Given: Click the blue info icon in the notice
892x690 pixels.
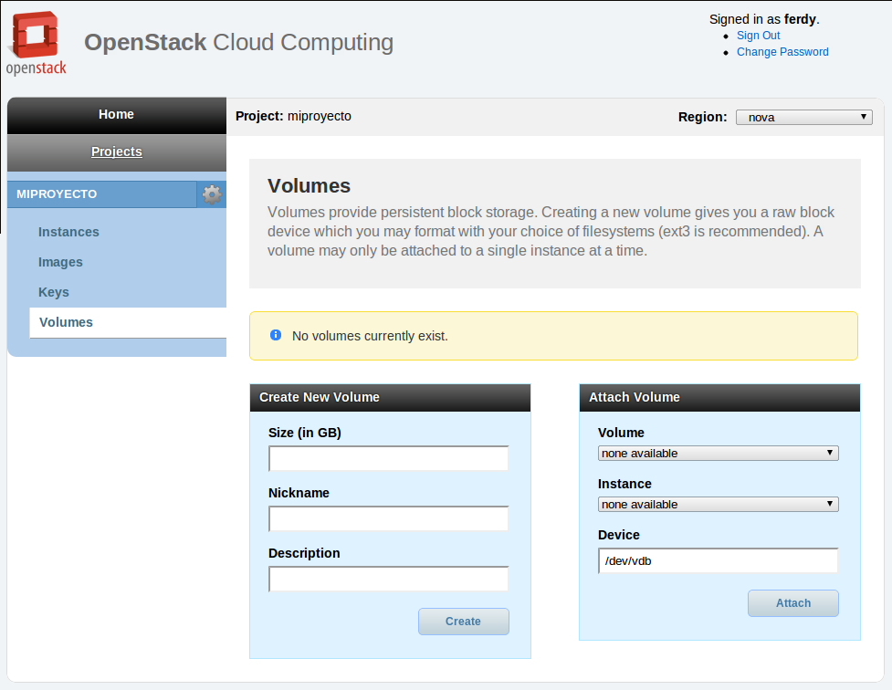Looking at the screenshot, I should [276, 335].
